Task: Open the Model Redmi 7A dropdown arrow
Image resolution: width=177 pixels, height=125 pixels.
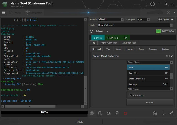Action: pos(171,25)
